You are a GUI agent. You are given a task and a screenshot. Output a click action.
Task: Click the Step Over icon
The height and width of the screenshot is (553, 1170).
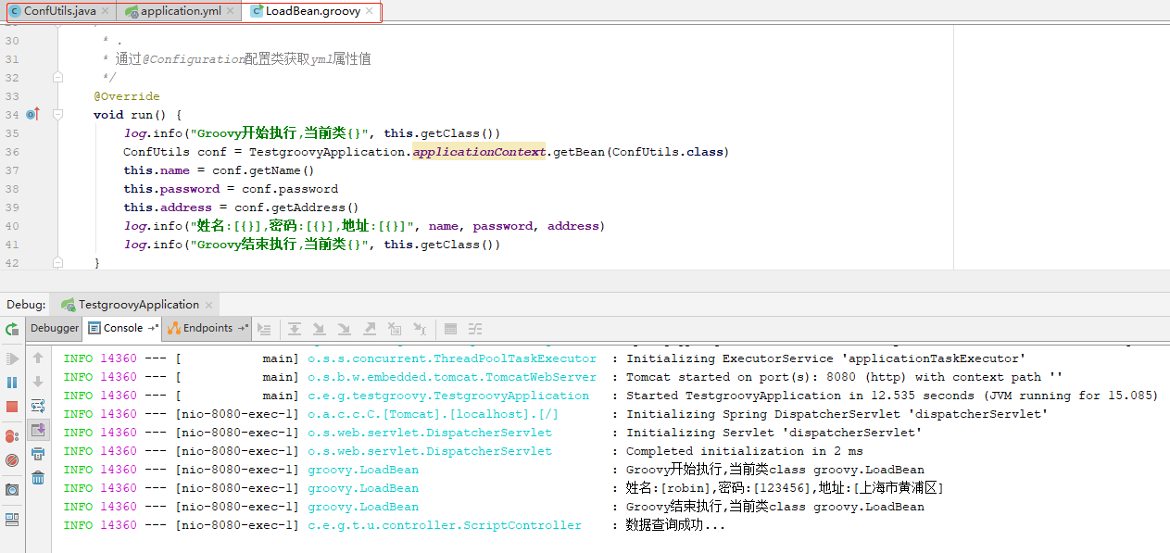[x=294, y=329]
